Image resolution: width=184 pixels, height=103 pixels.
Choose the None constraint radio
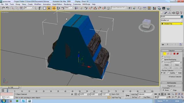point(164,90)
